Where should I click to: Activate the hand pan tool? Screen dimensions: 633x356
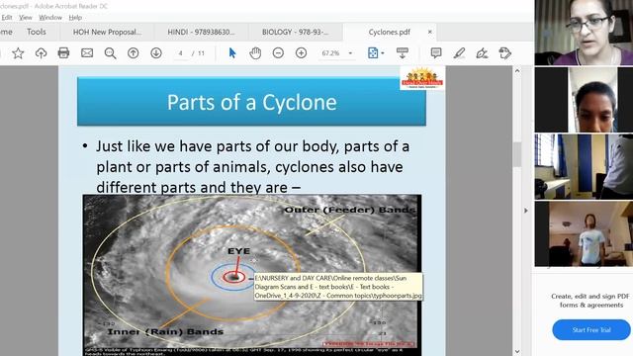click(x=255, y=52)
